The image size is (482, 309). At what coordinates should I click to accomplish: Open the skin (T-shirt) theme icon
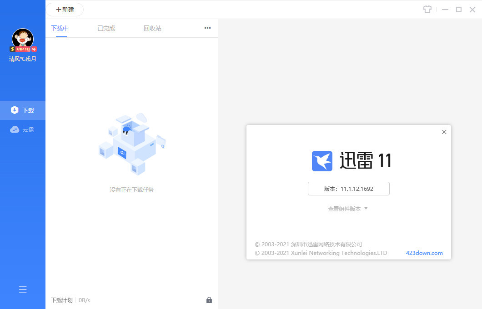point(427,10)
